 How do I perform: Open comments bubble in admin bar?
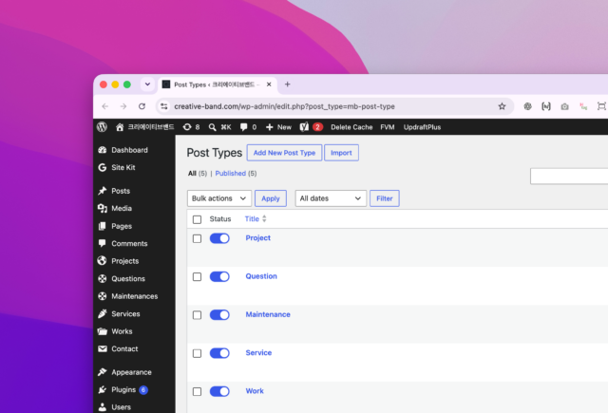click(x=248, y=127)
